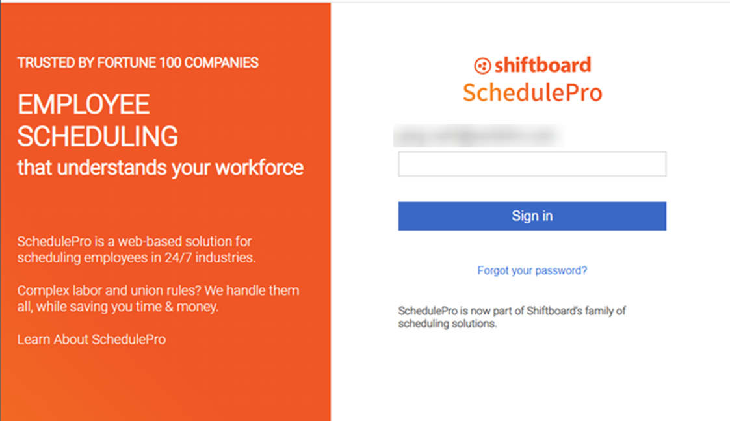Screen dimensions: 730x421
Task: Click the circular target symbol beside shiftboard
Action: (482, 64)
